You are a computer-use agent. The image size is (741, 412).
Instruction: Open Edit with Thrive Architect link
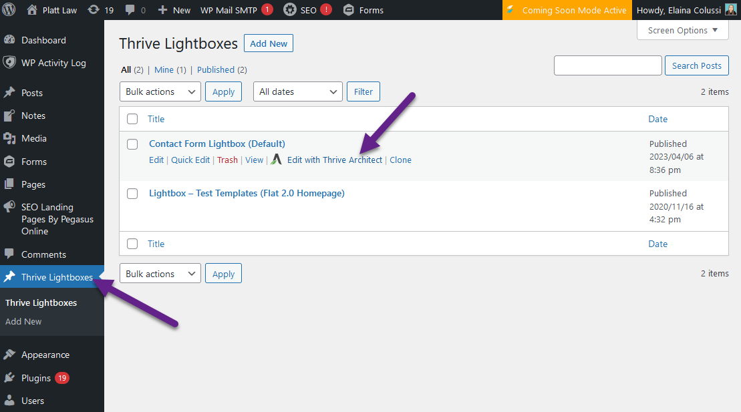[x=335, y=160]
